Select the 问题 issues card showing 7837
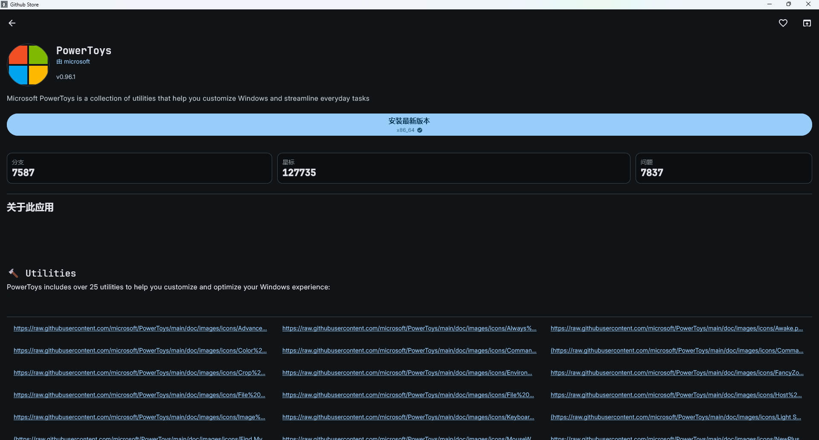Image resolution: width=819 pixels, height=440 pixels. (723, 168)
